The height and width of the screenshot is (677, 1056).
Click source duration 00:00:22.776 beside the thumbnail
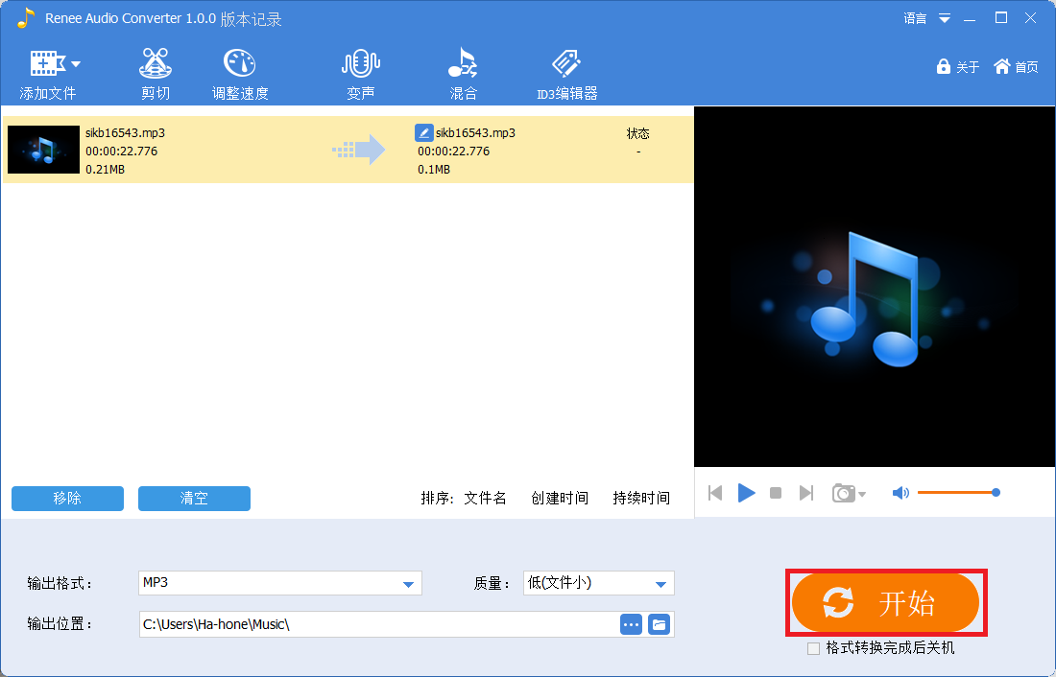(x=121, y=152)
